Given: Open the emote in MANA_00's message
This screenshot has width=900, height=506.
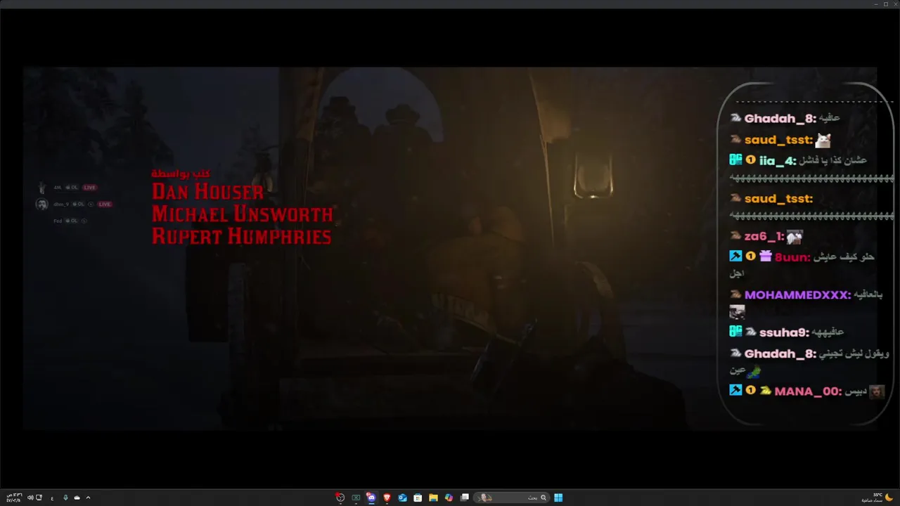Looking at the screenshot, I should click(877, 391).
